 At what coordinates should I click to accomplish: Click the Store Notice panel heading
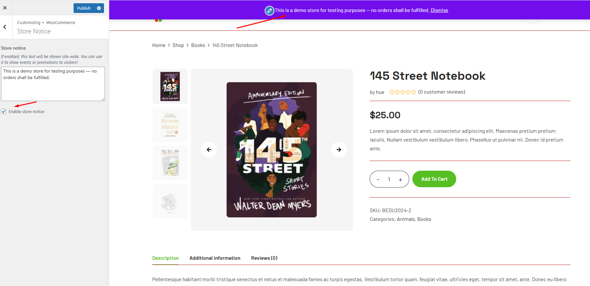pos(34,31)
